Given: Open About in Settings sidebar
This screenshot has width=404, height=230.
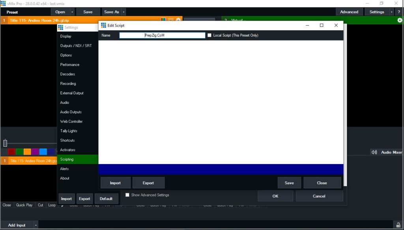Looking at the screenshot, I should coord(78,178).
